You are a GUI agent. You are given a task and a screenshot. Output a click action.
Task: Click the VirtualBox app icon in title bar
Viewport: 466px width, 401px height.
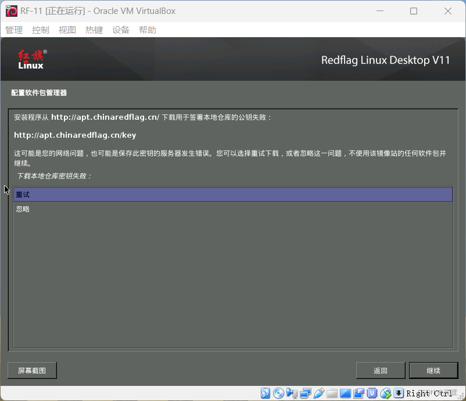click(x=12, y=11)
